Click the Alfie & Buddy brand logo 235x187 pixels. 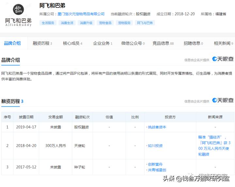(x=18, y=15)
